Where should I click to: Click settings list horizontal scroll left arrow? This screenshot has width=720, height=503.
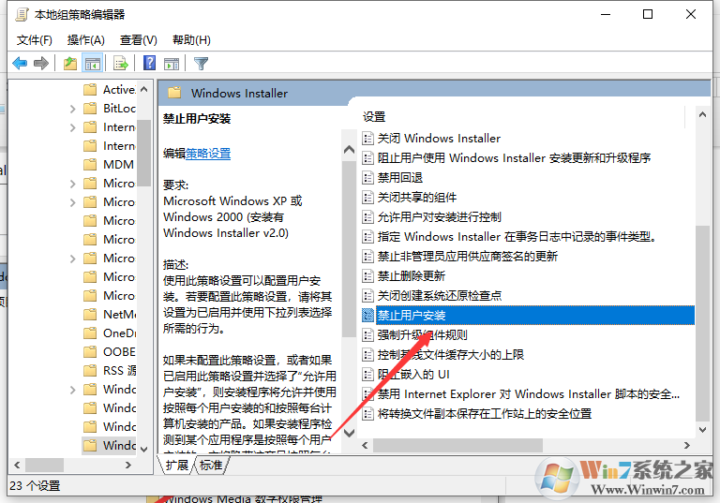(365, 445)
